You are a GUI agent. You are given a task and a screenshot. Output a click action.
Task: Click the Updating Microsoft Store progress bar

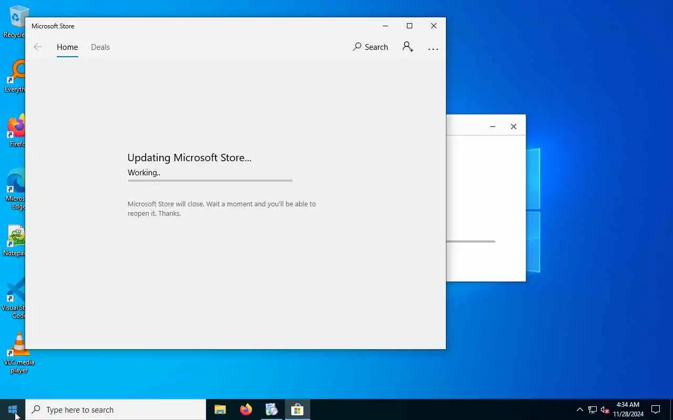tap(210, 180)
